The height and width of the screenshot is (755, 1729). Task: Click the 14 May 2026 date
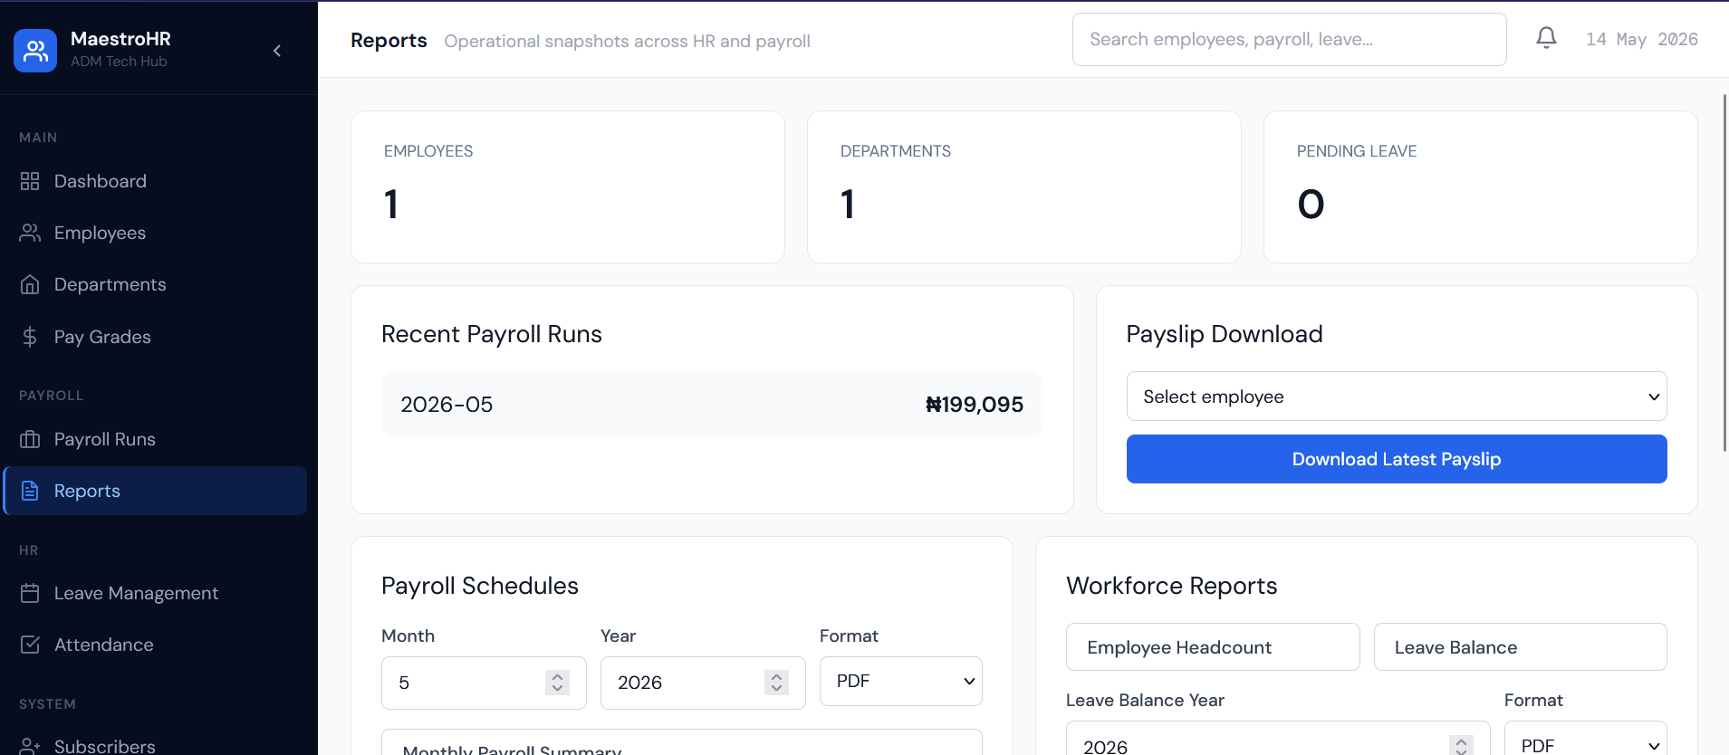[1642, 39]
